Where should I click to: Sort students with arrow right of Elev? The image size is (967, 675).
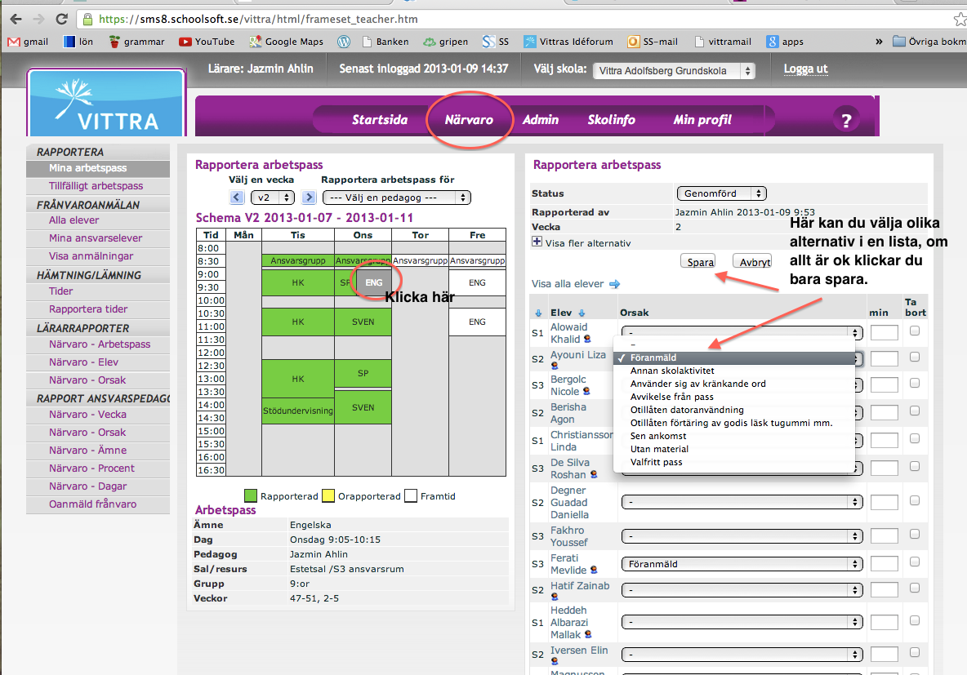coord(582,313)
